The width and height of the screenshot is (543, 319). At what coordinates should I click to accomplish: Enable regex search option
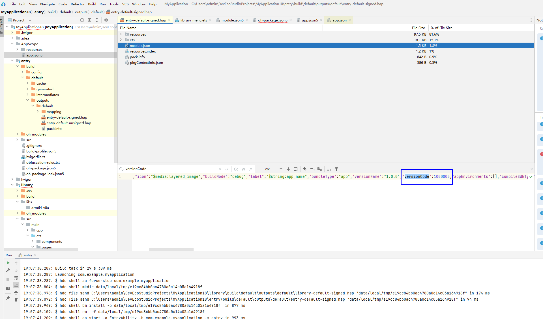coord(251,169)
